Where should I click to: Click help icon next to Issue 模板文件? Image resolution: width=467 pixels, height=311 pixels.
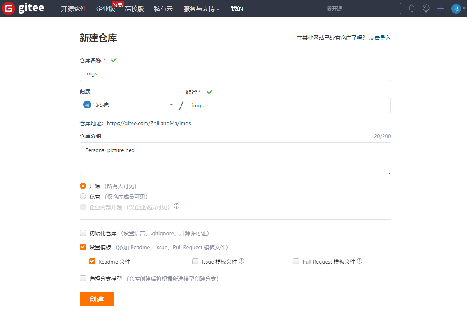pos(241,261)
